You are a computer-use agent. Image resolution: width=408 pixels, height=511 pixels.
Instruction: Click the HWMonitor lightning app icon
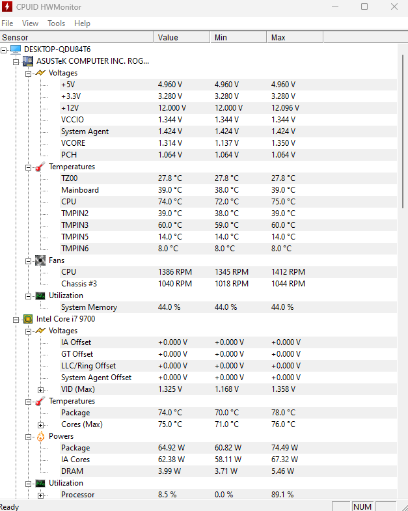(7, 7)
